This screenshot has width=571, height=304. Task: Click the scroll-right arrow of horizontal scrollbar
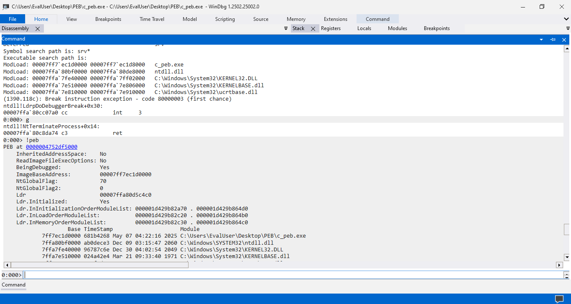click(559, 265)
